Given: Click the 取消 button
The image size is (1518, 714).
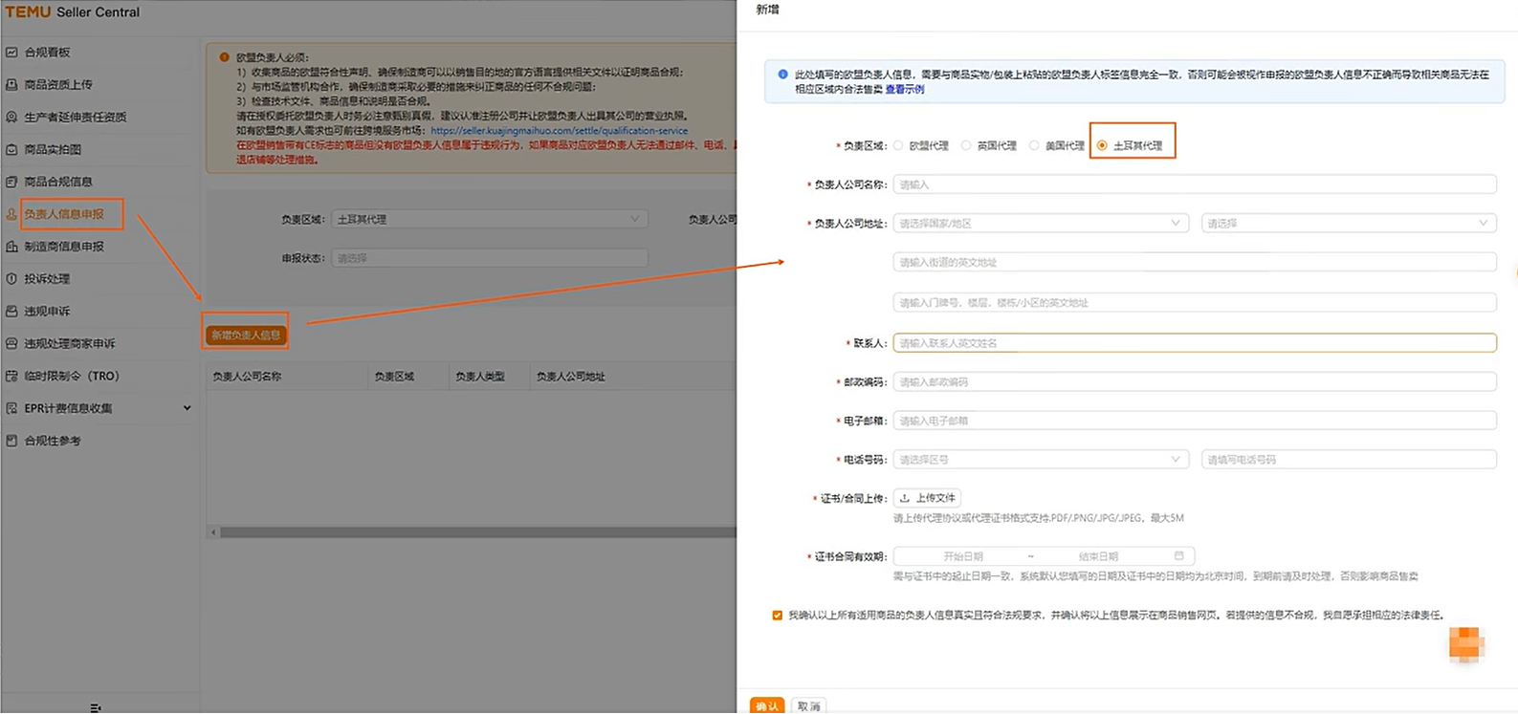Looking at the screenshot, I should (808, 705).
